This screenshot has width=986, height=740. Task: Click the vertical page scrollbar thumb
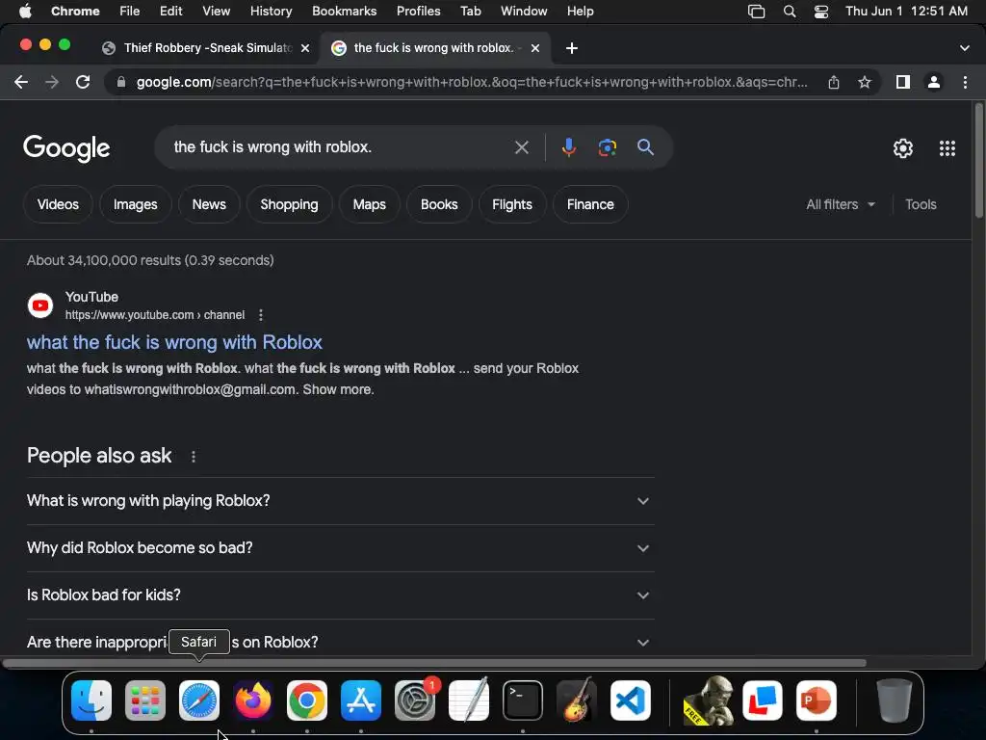(978, 161)
